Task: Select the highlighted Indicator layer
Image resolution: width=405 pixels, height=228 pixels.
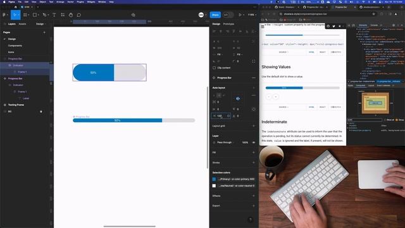Action: pyautogui.click(x=25, y=65)
